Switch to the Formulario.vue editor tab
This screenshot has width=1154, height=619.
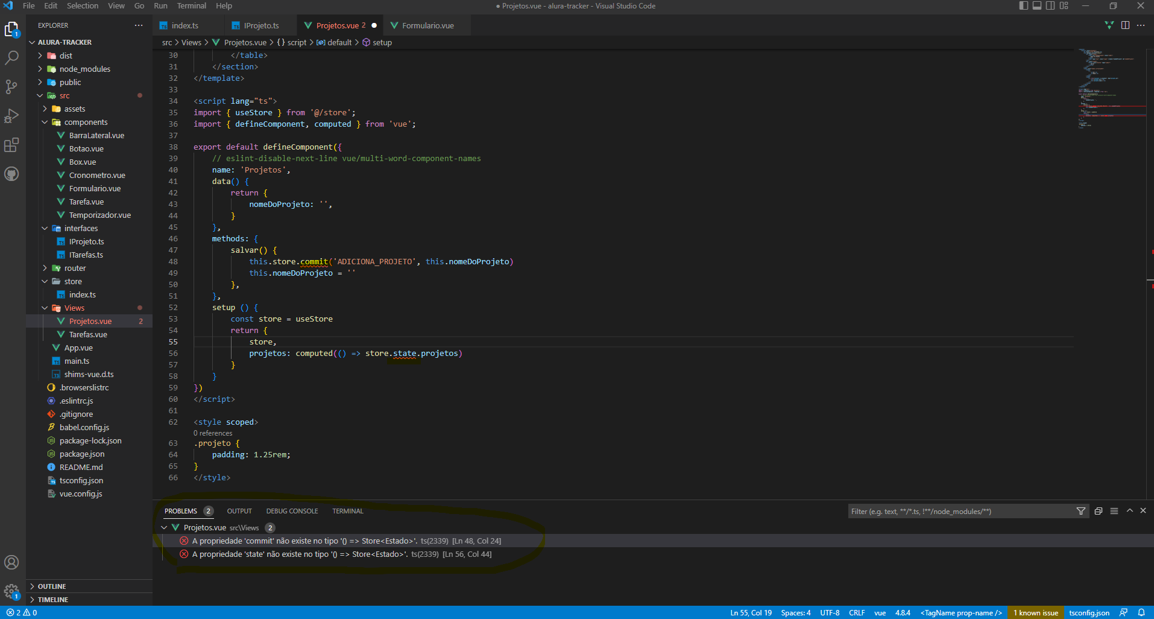[x=427, y=25]
